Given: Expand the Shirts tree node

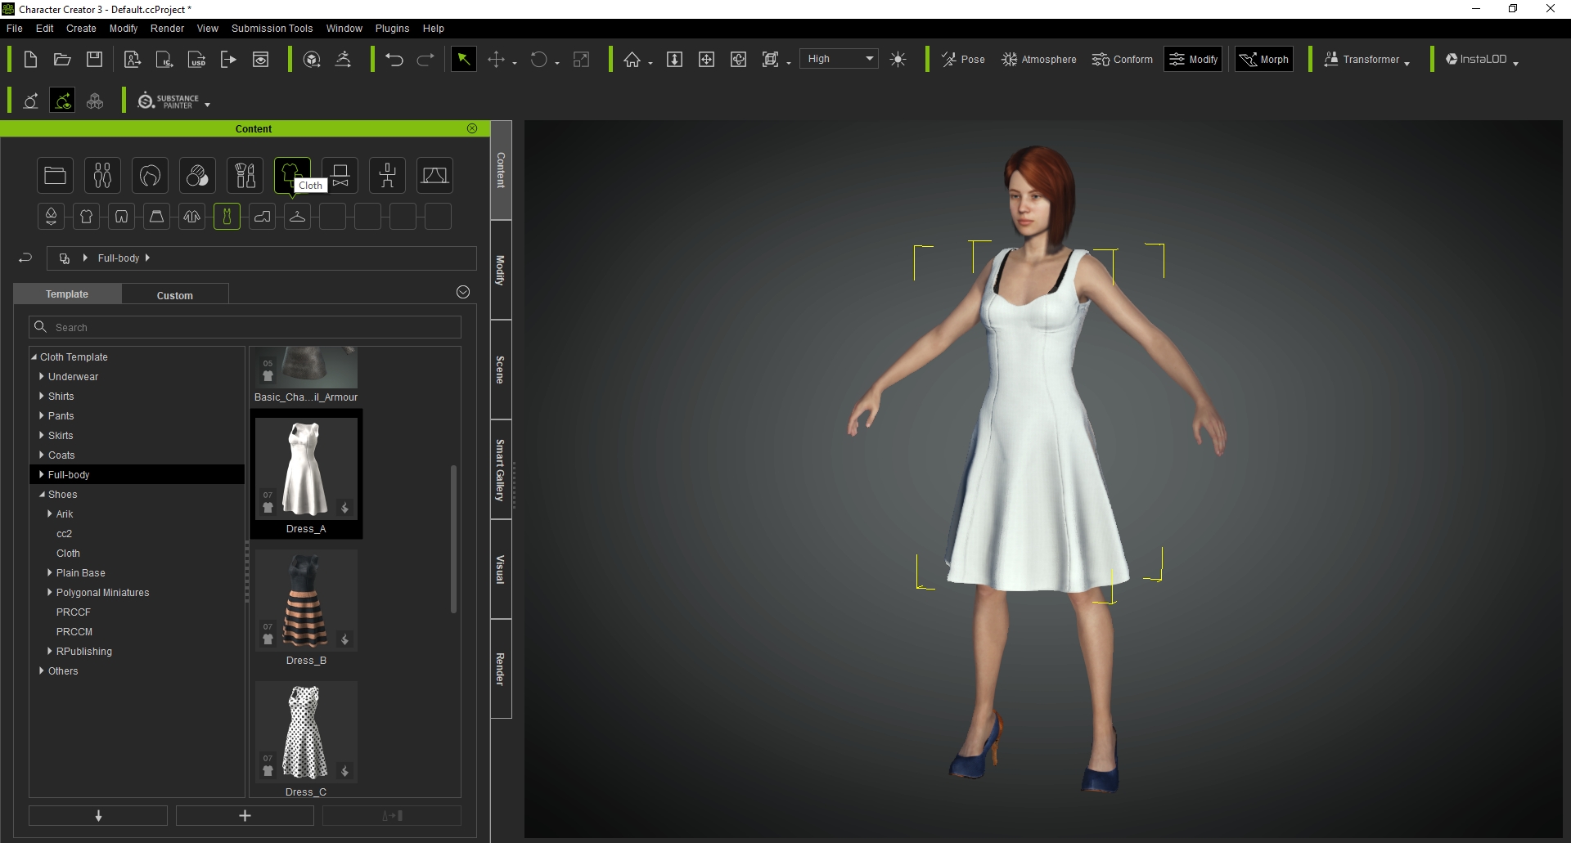Looking at the screenshot, I should click(x=42, y=397).
